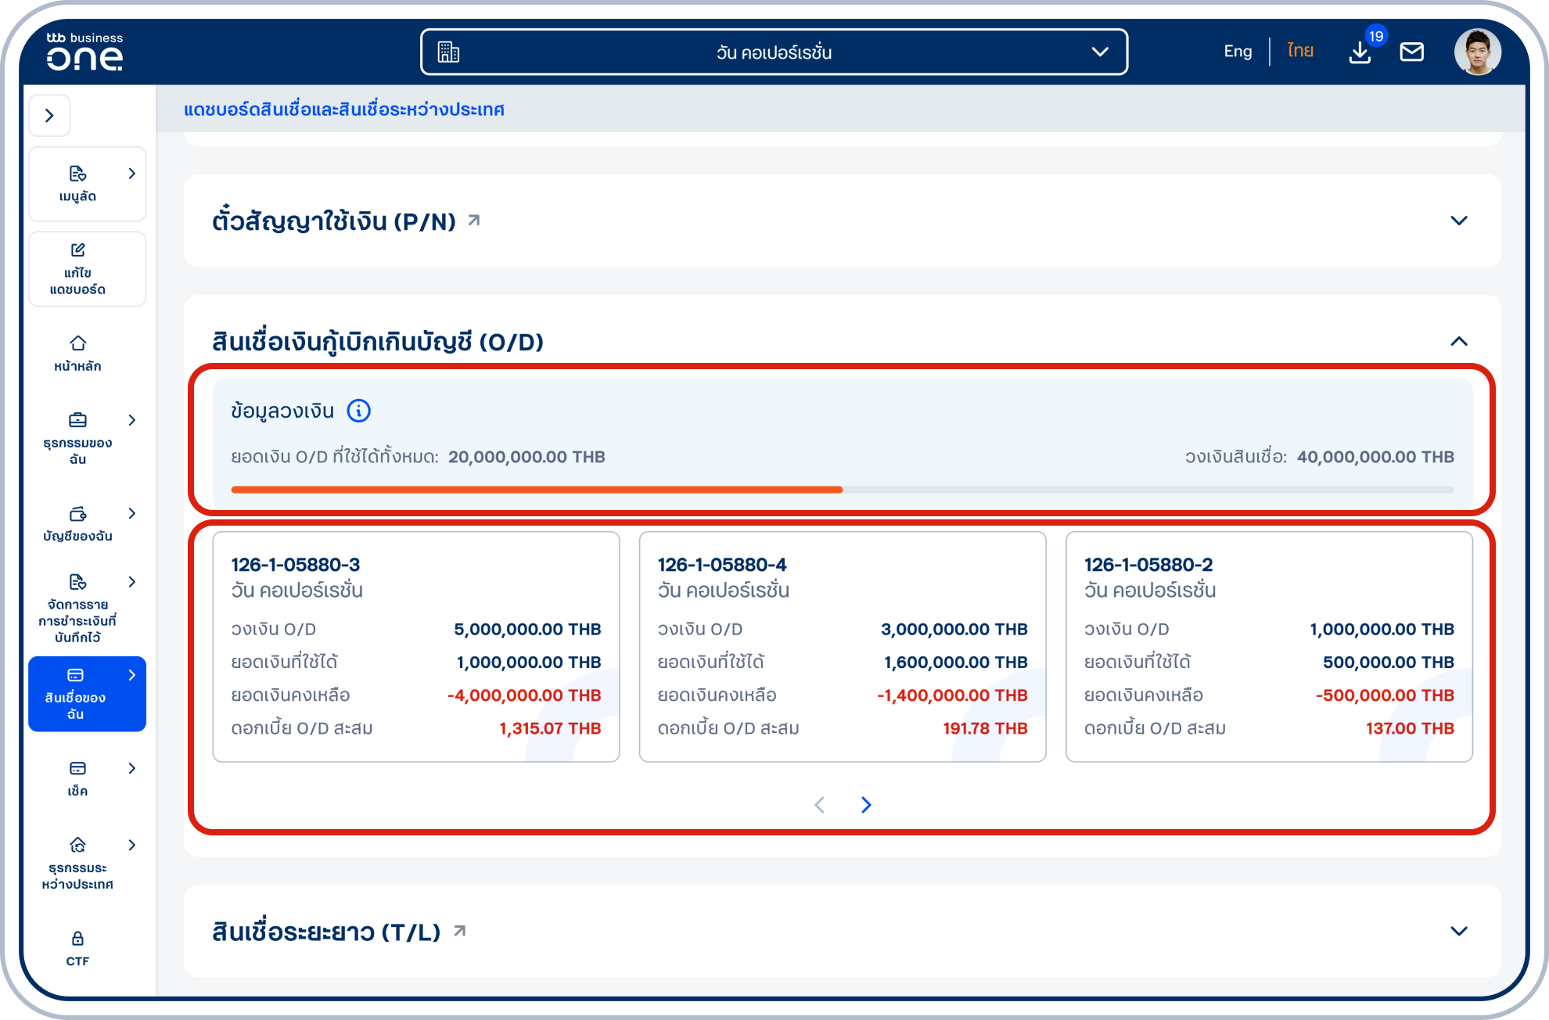Expand the สินเชื่อระยะยาว (T/L) section
1549x1020 pixels.
click(x=1458, y=931)
